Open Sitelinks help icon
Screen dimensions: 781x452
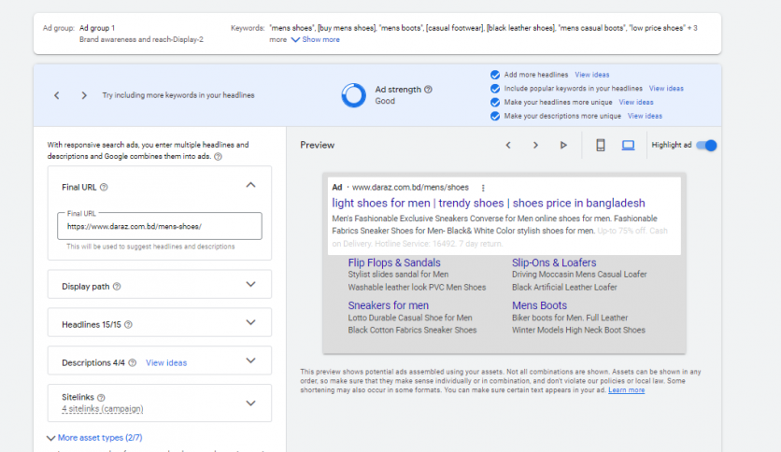101,397
